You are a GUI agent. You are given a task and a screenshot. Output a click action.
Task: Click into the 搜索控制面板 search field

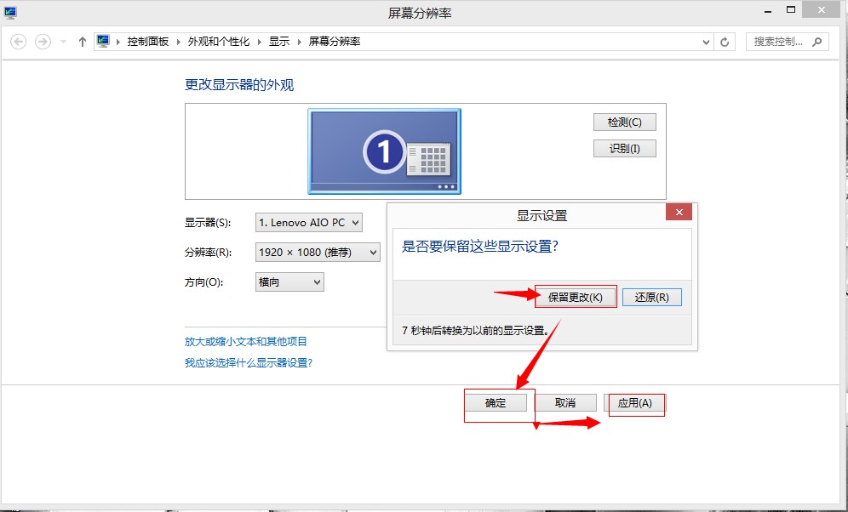778,41
